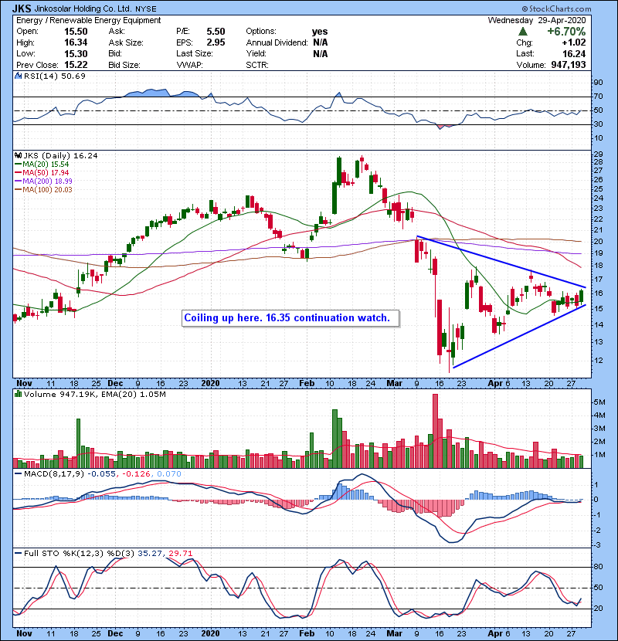
Task: Click the Full STO legend icon
Action: [17, 551]
